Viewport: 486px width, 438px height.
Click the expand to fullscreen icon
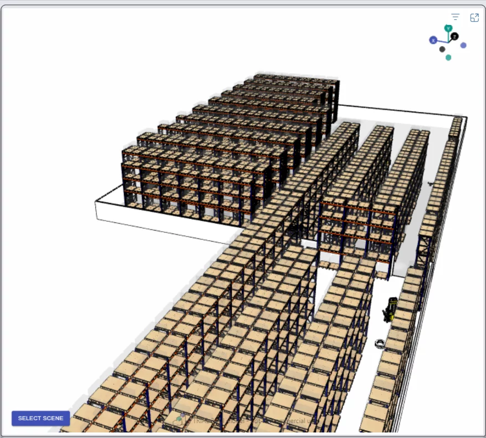point(474,18)
